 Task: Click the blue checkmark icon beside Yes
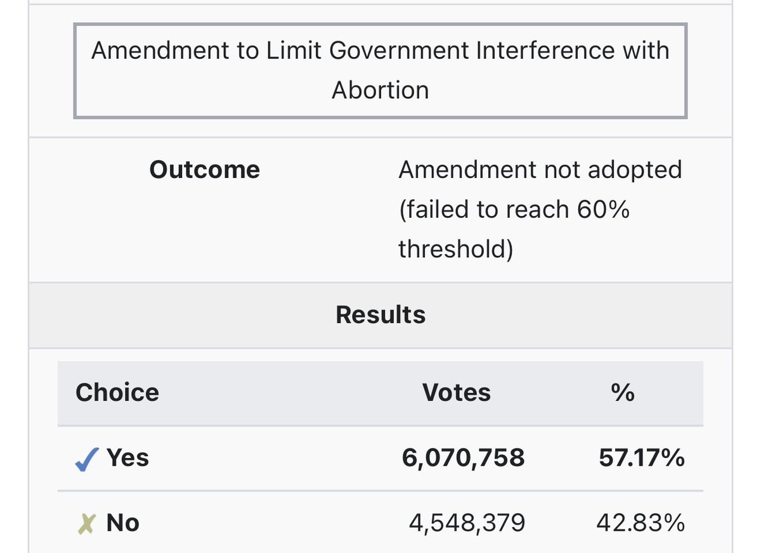(87, 457)
